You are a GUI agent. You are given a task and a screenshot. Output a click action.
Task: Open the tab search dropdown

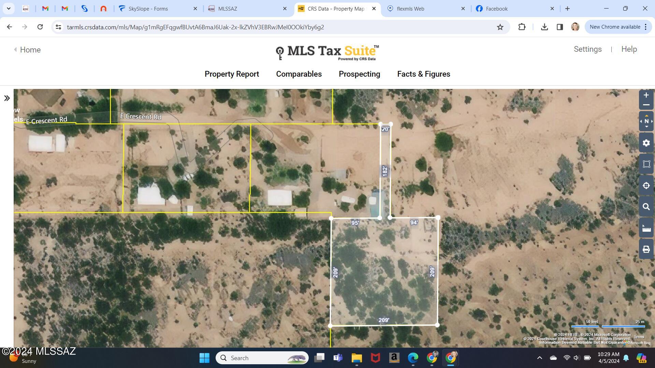click(9, 9)
